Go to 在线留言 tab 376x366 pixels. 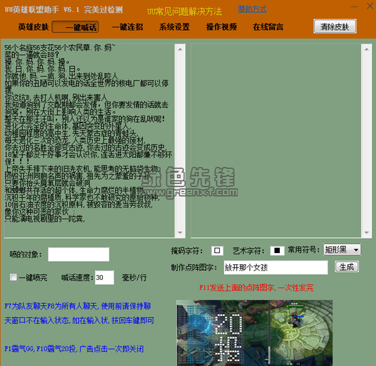pyautogui.click(x=268, y=27)
